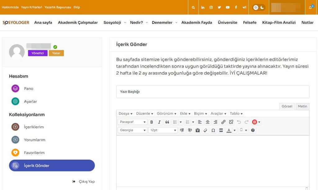Viewport: 318px width, 190px height.
Task: Decrease indent with the outdent icon
Action: point(182,130)
